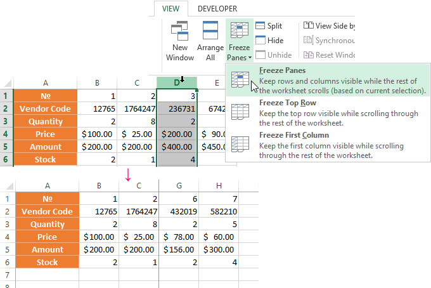
Task: Click the View Side by Side icon
Action: click(309, 26)
